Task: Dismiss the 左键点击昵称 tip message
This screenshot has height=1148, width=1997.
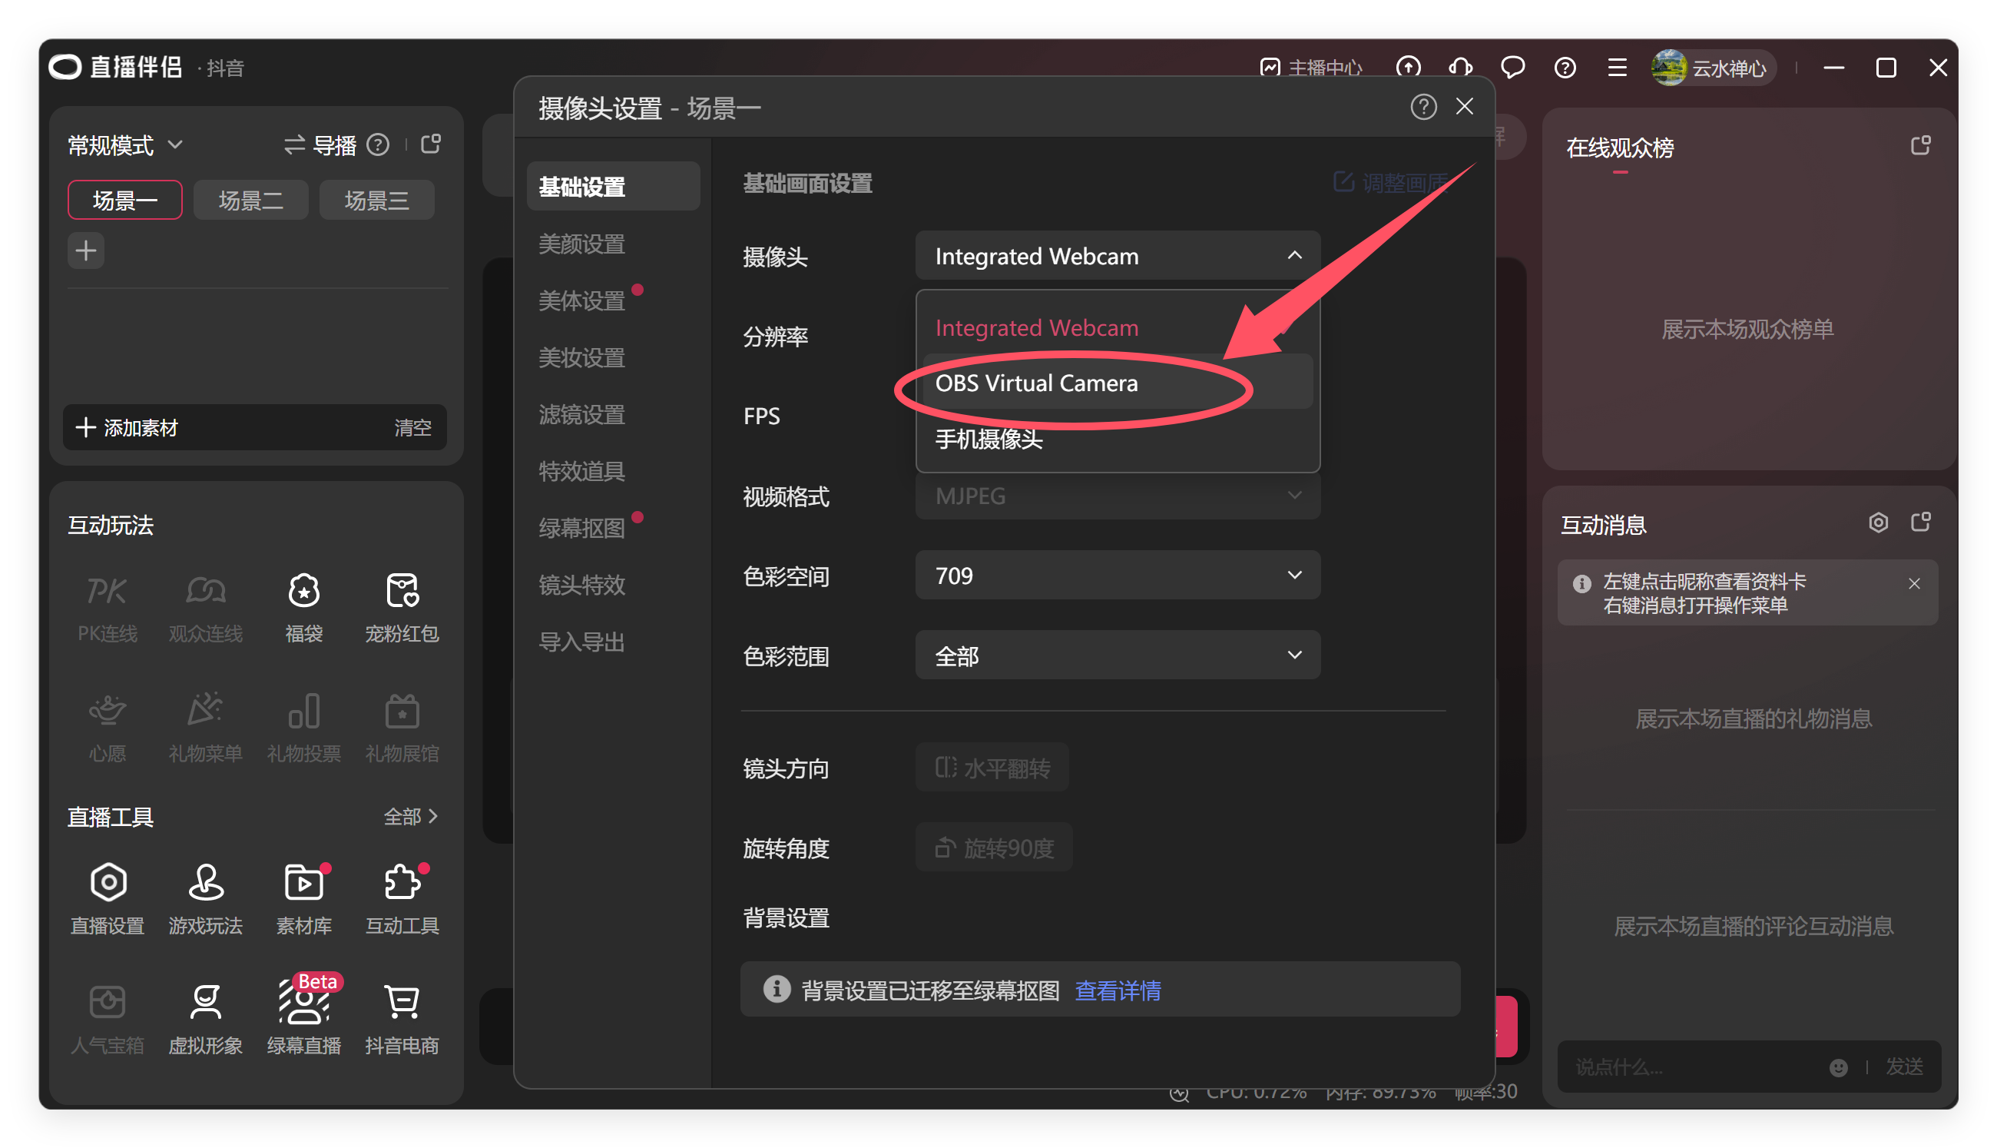Action: [x=1914, y=583]
